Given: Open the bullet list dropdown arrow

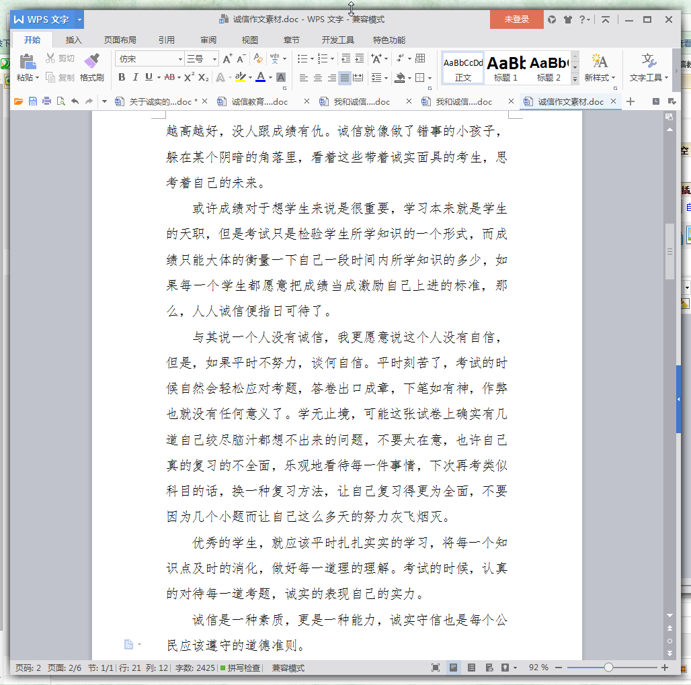Looking at the screenshot, I should [312, 59].
